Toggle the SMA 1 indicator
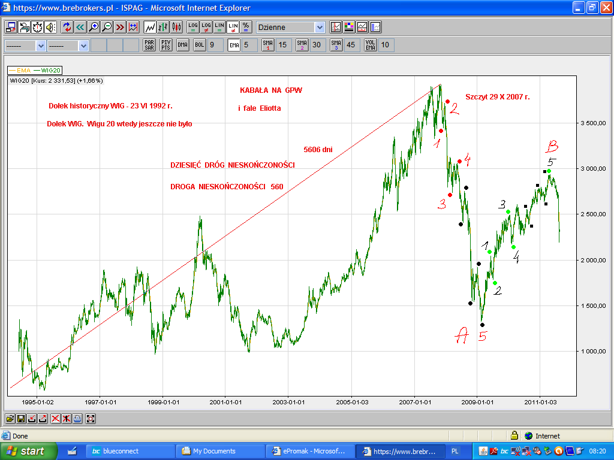Screen dimensions: 614x460 pyautogui.click(x=268, y=45)
